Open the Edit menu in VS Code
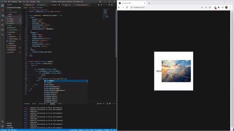 (x=9, y=1)
